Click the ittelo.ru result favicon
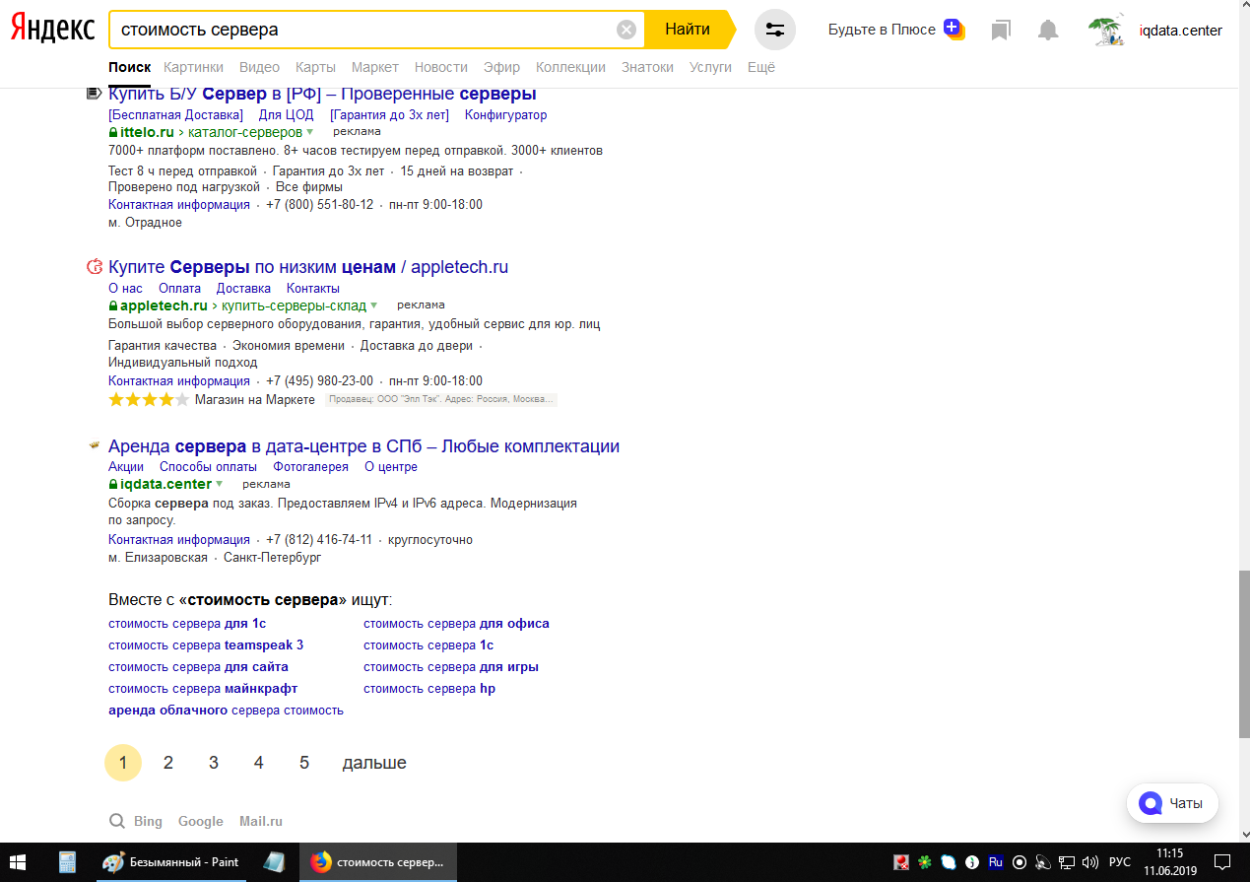 coord(94,94)
